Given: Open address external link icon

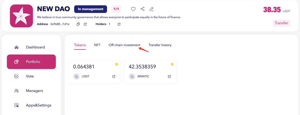Looking at the screenshot, I should click(85, 24).
